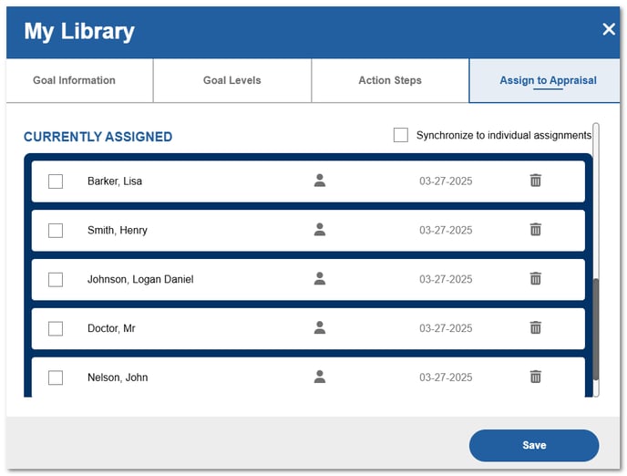Click date 03-27-2025 in Barker, Lisa row
This screenshot has width=627, height=476.
[446, 181]
